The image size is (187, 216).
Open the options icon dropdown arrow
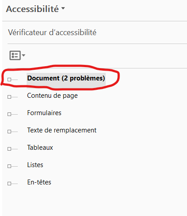(24, 56)
